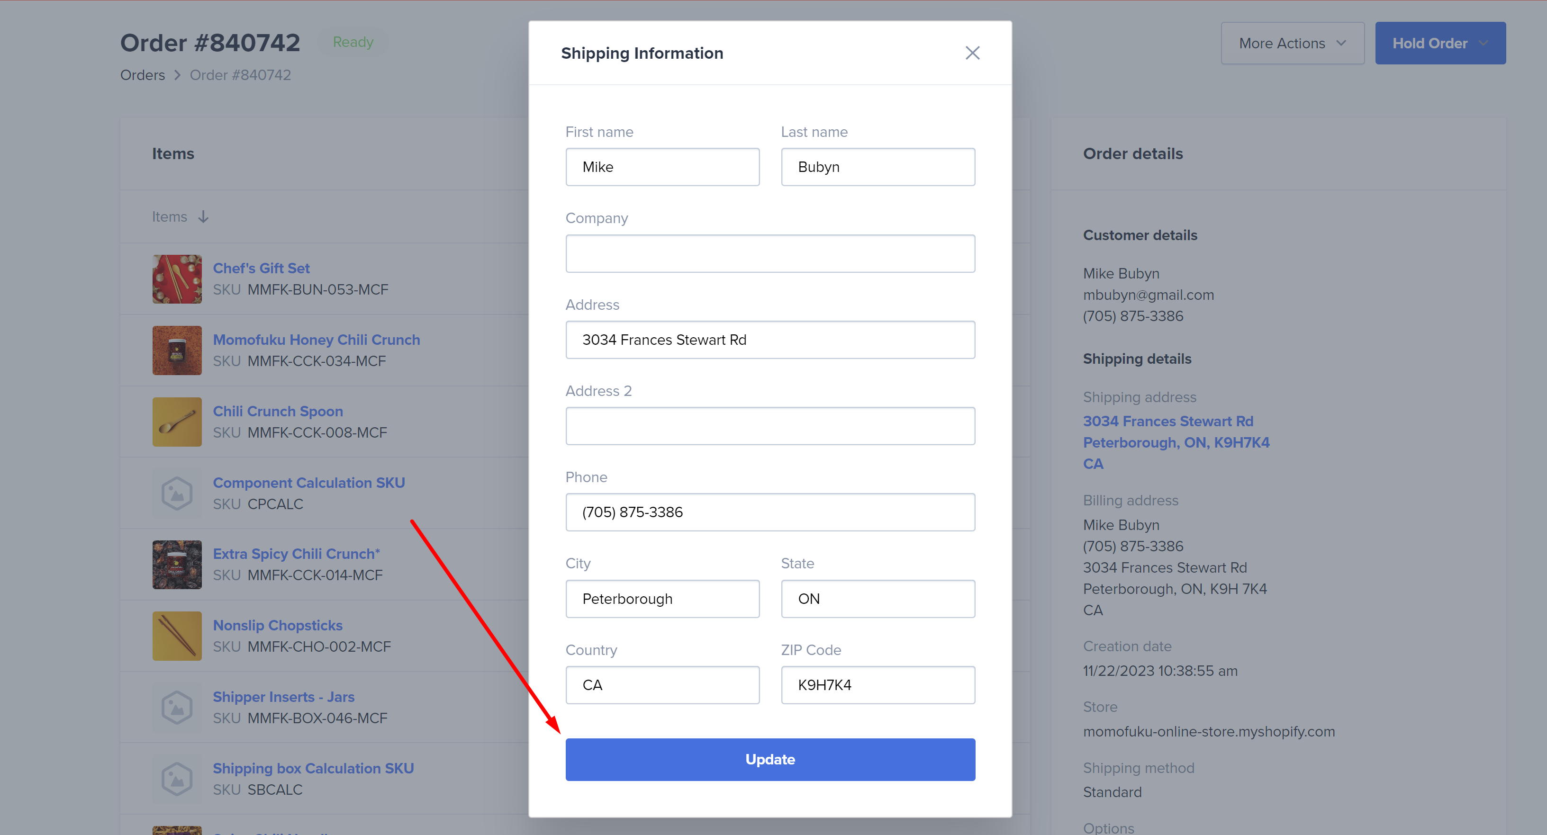Viewport: 1547px width, 835px height.
Task: Click the Shipping box Calculation SKU placeholder icon
Action: pyautogui.click(x=177, y=779)
